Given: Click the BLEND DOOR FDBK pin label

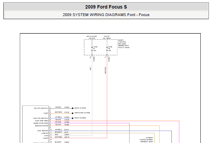Looking at the screenshot, I should (x=41, y=123).
